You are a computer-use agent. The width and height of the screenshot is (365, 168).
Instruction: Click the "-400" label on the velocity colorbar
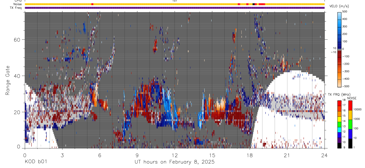pos(346,79)
